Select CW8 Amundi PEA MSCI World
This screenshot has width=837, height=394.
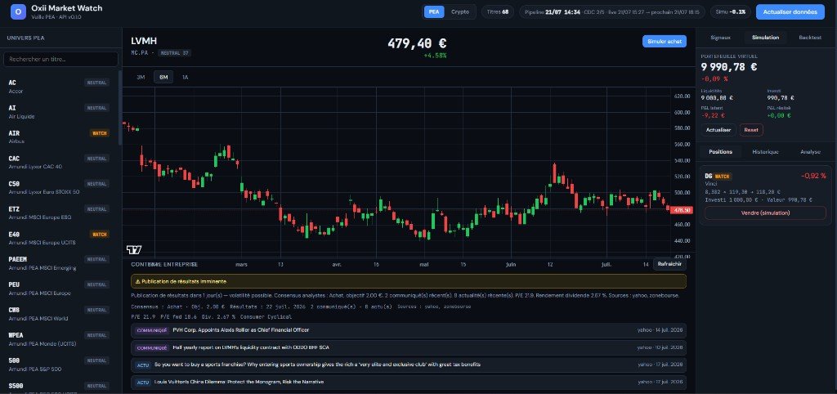pyautogui.click(x=59, y=314)
